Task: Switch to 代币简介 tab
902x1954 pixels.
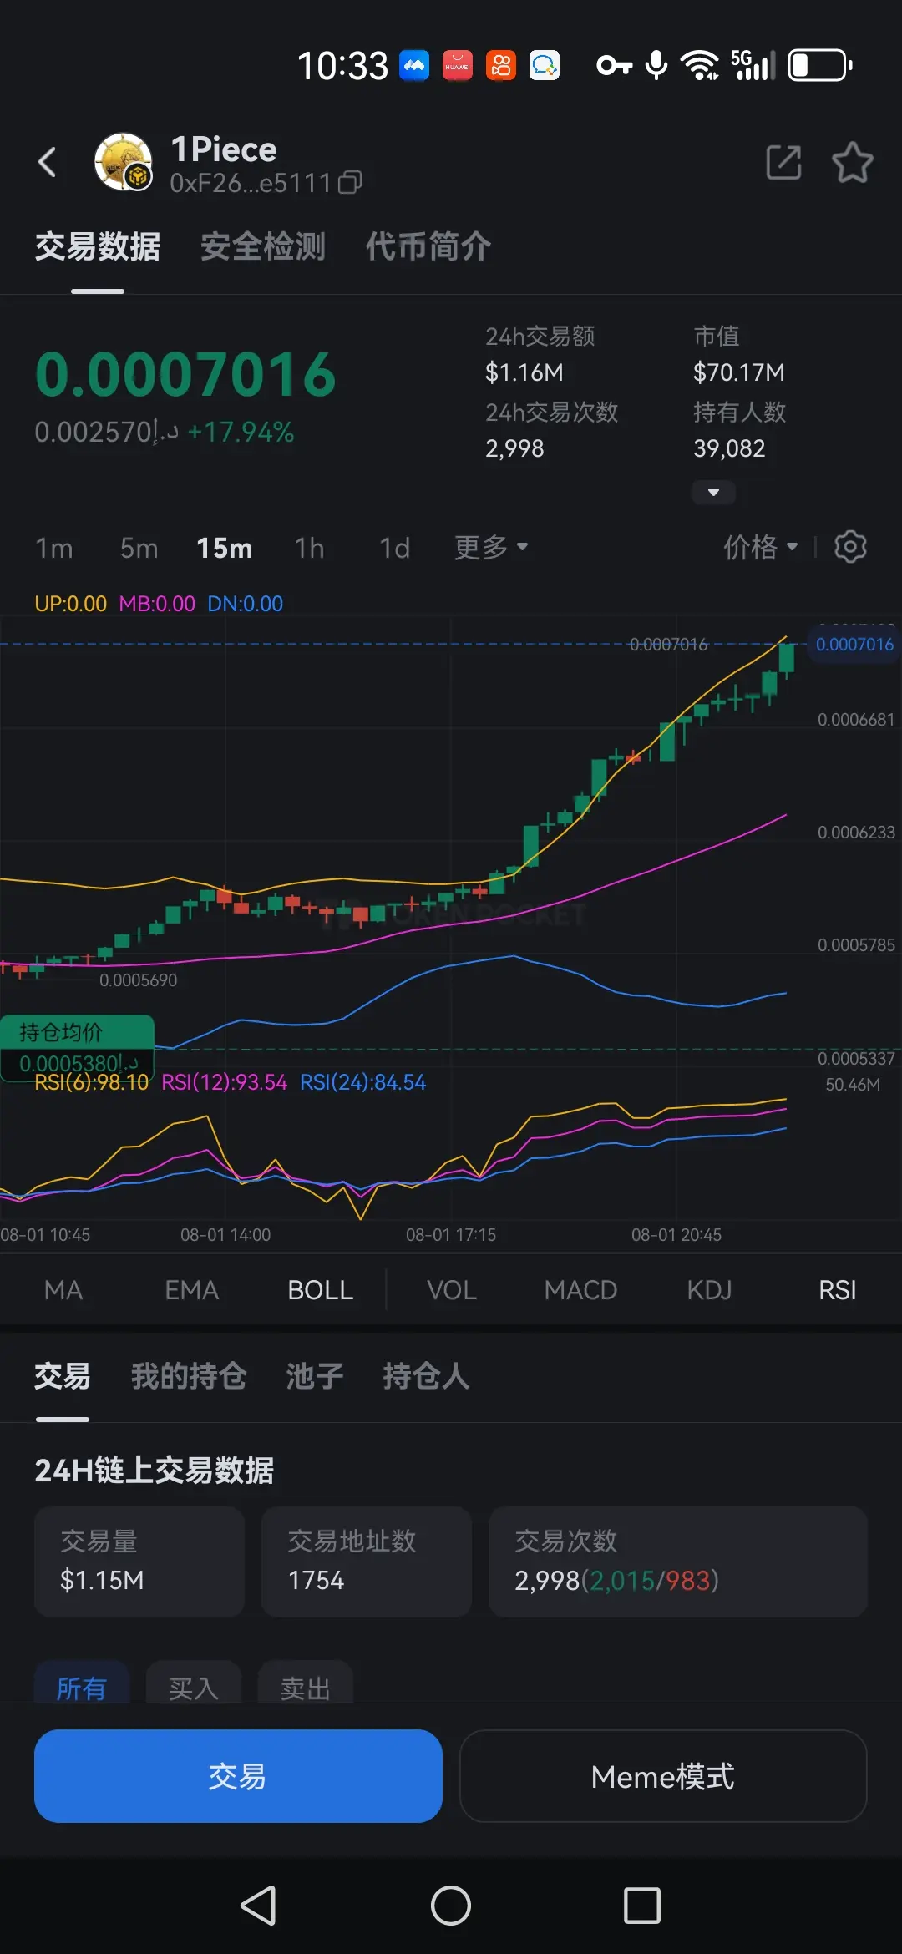Action: [428, 246]
